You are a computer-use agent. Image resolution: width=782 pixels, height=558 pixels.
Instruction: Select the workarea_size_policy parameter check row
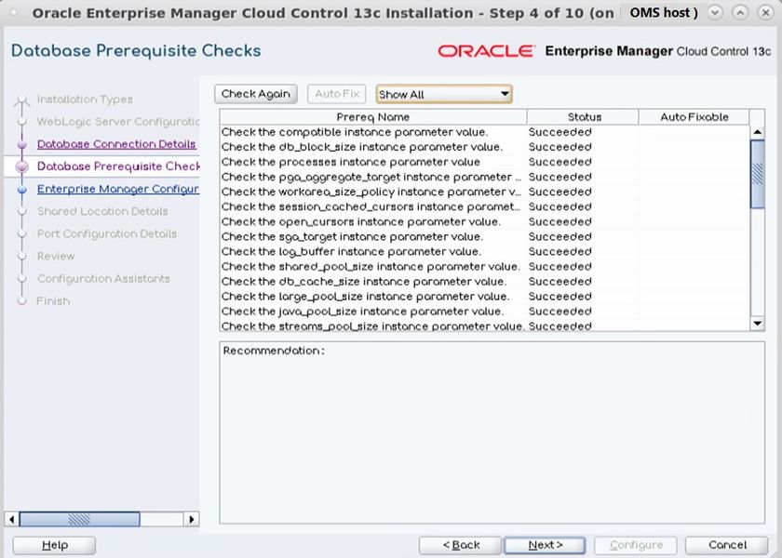click(x=484, y=192)
